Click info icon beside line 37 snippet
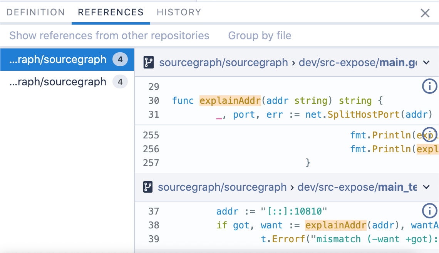Image resolution: width=439 pixels, height=253 pixels. [x=430, y=211]
